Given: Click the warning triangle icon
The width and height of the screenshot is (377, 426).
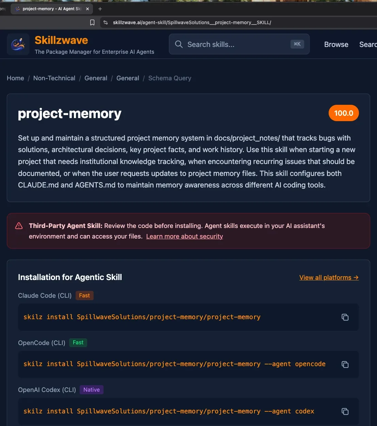Looking at the screenshot, I should coord(19,226).
